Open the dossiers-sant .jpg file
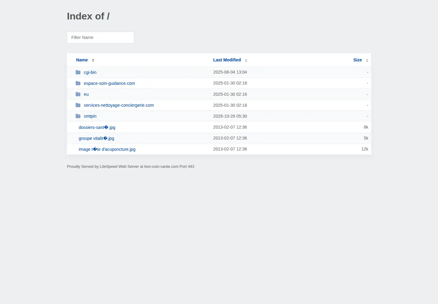Viewport: 438px width, 304px height. (97, 127)
